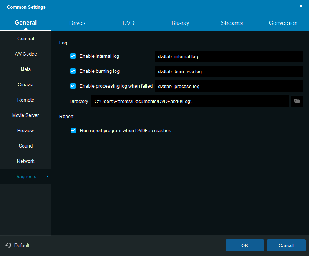Go to the Conversion tab
The width and height of the screenshot is (309, 256).
click(283, 23)
